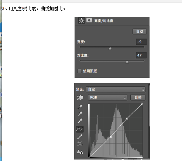Image resolution: width=182 pixels, height=161 pixels.
Task: Select the on-image hand adjustment tool
Action: tap(80, 98)
